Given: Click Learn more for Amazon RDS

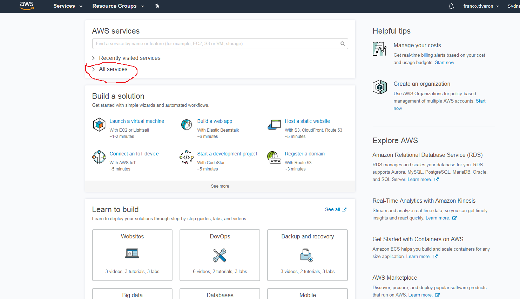Looking at the screenshot, I should coord(420,180).
